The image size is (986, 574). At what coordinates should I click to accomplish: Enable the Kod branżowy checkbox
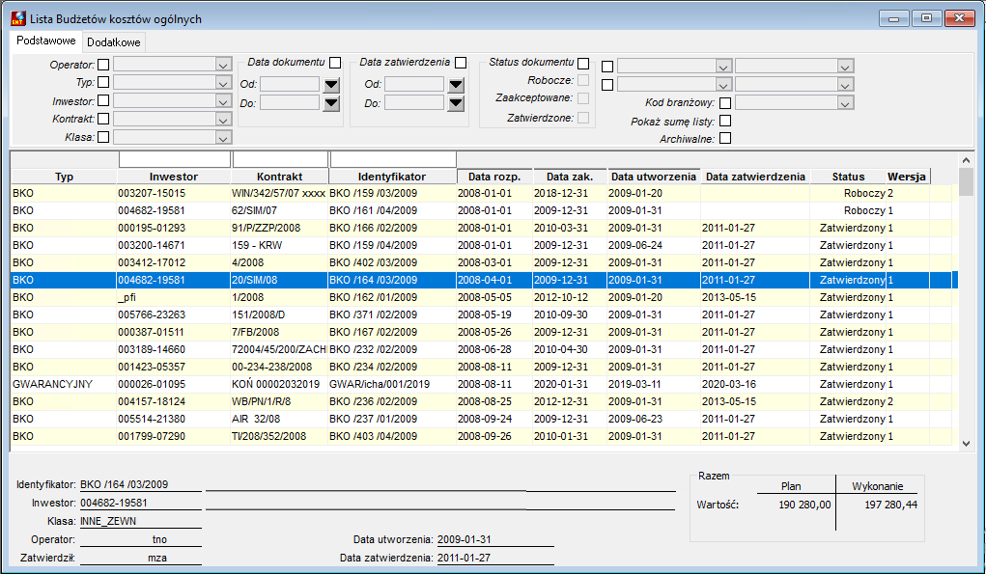click(725, 103)
